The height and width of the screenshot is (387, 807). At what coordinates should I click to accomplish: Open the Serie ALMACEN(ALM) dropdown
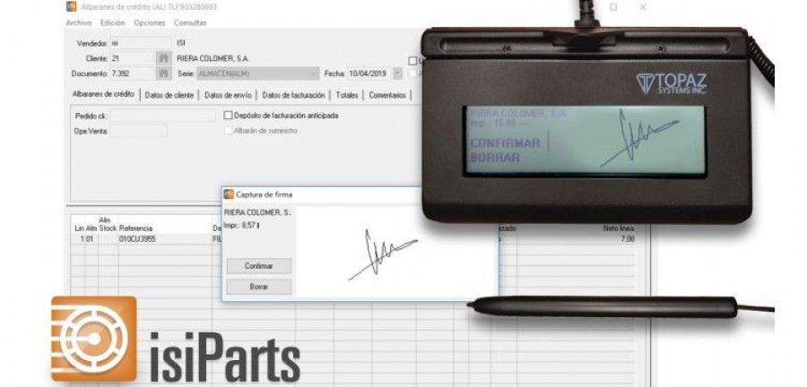tap(258, 73)
